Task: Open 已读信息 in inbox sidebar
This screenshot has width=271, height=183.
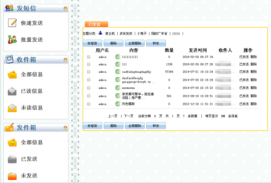Action: coord(32,91)
